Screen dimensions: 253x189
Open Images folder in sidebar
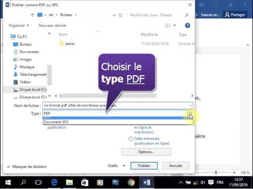23,59
